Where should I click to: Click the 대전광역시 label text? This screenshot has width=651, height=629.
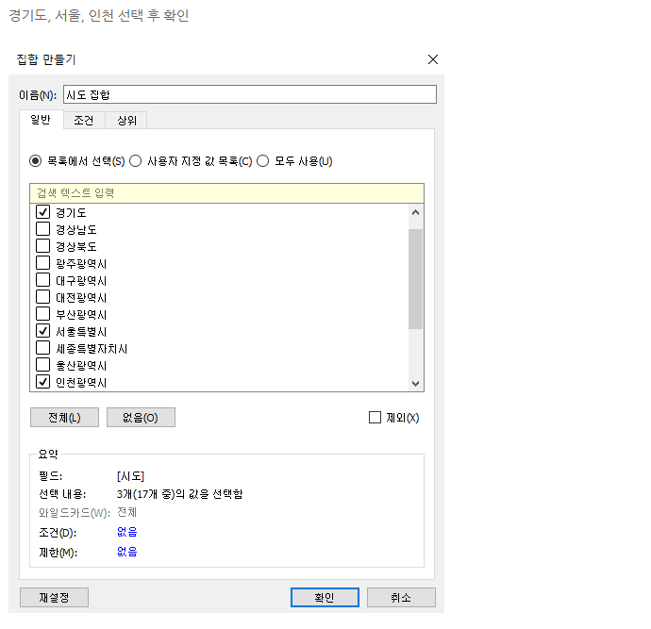(81, 297)
